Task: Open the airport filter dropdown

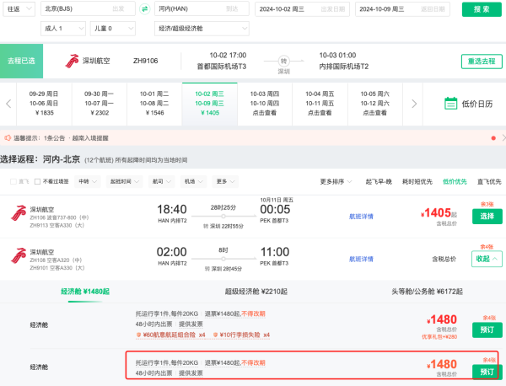Action: [193, 181]
